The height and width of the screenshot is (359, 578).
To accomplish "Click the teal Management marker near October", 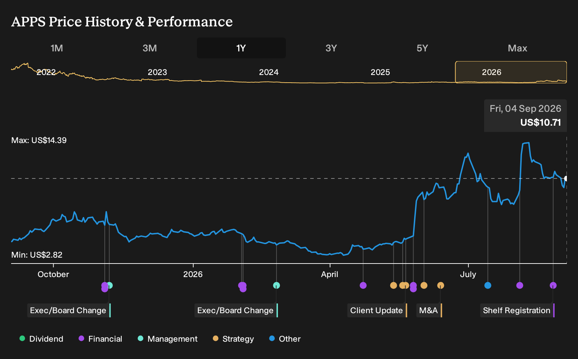I will point(110,285).
